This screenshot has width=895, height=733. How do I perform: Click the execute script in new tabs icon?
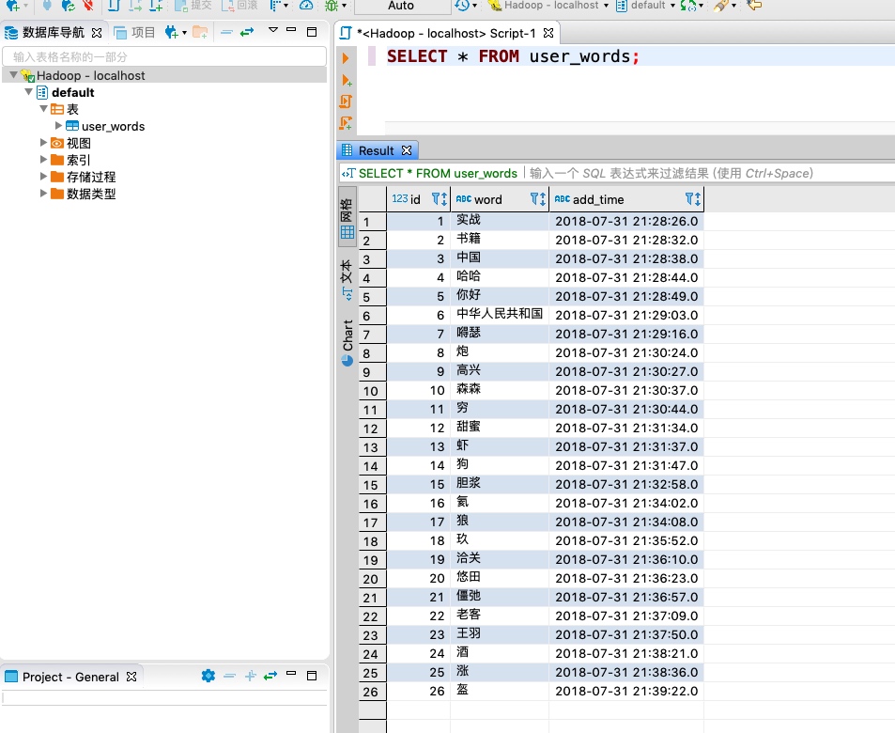click(346, 123)
